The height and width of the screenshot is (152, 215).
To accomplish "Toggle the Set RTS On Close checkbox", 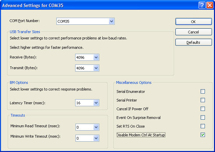I will click(x=203, y=126).
